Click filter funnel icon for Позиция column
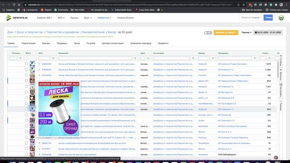Image resolution: width=290 pixels, height=163 pixels. 20,58
